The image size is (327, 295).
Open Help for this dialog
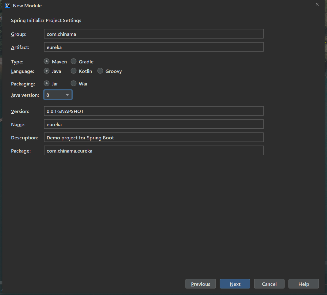pos(304,284)
